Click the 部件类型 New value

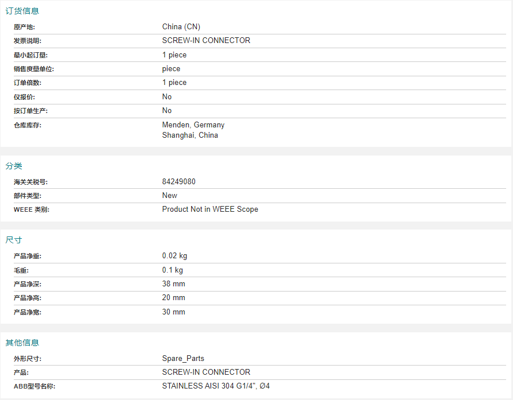tap(170, 196)
